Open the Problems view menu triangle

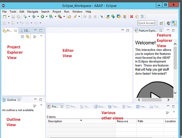tap(174, 112)
